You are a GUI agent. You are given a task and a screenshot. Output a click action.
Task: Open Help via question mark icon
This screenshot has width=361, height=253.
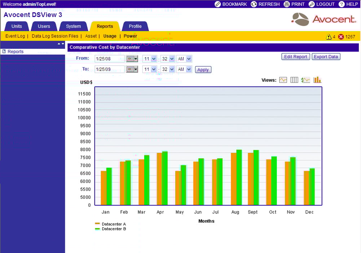tap(342, 4)
